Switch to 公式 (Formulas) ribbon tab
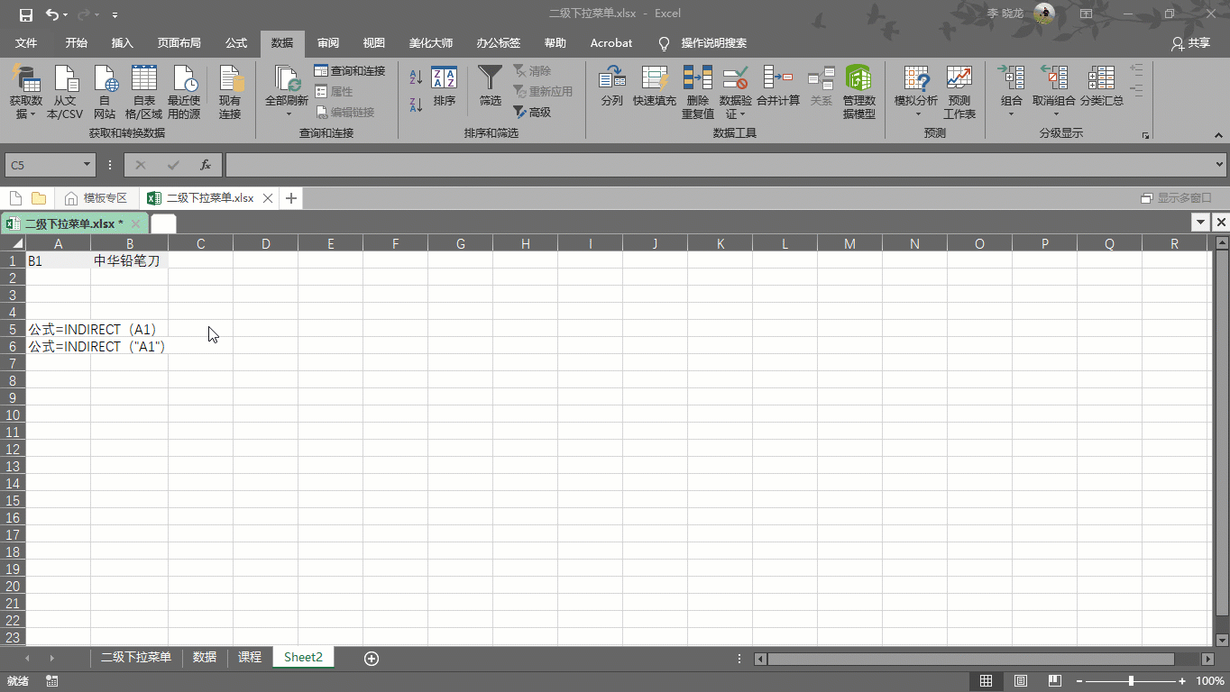This screenshot has width=1230, height=692. 236,43
